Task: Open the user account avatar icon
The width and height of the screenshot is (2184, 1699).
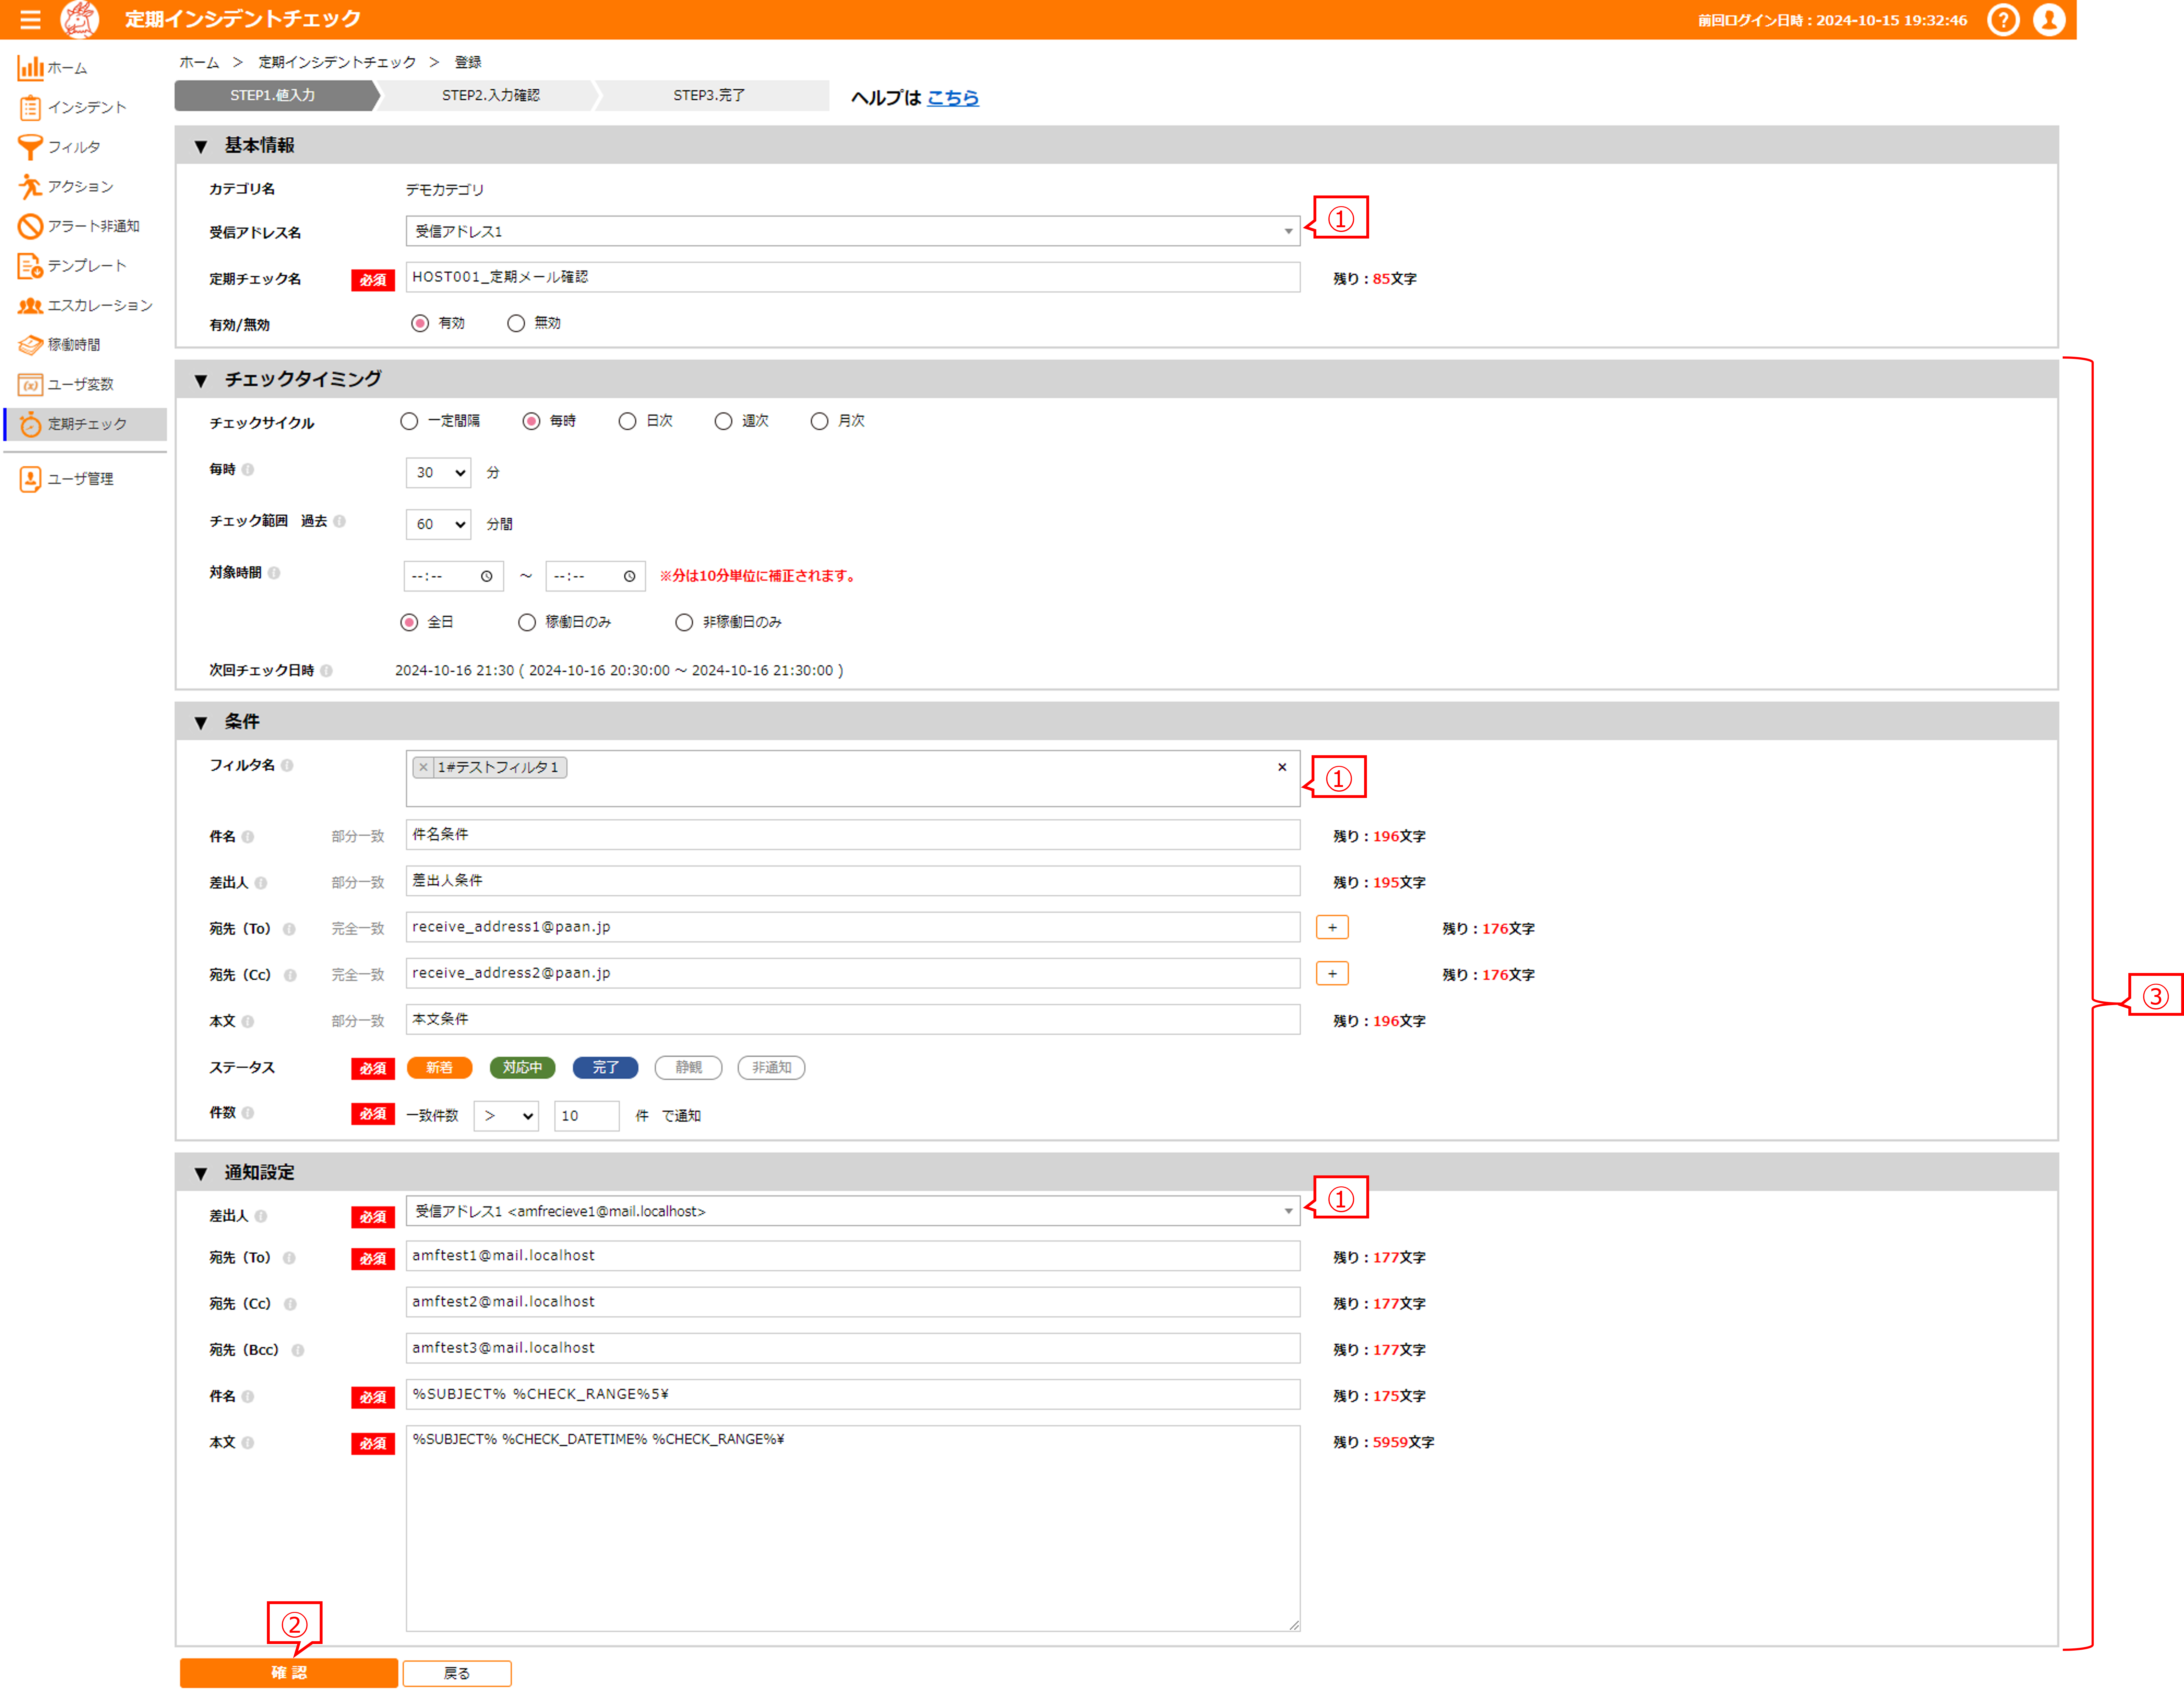Action: (x=2049, y=20)
